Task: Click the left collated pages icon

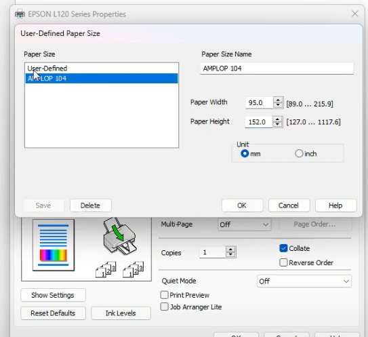Action: pos(106,269)
